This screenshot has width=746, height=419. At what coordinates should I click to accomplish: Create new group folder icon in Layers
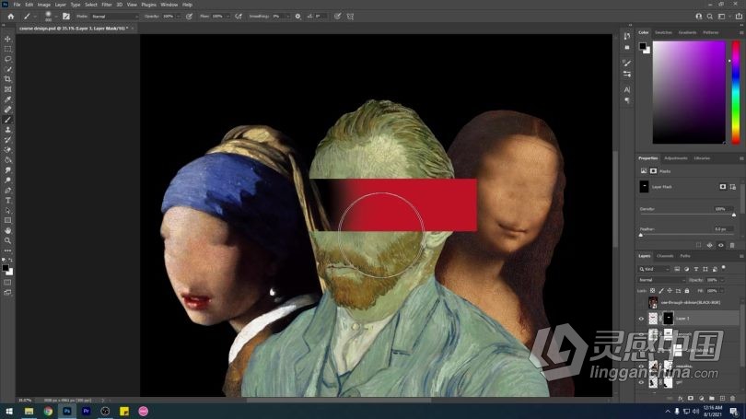coord(712,398)
